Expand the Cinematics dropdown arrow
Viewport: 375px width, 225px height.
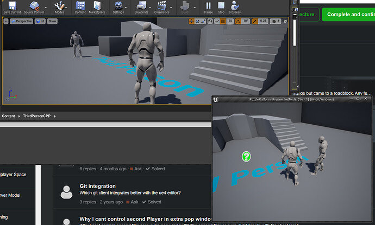pyautogui.click(x=171, y=8)
